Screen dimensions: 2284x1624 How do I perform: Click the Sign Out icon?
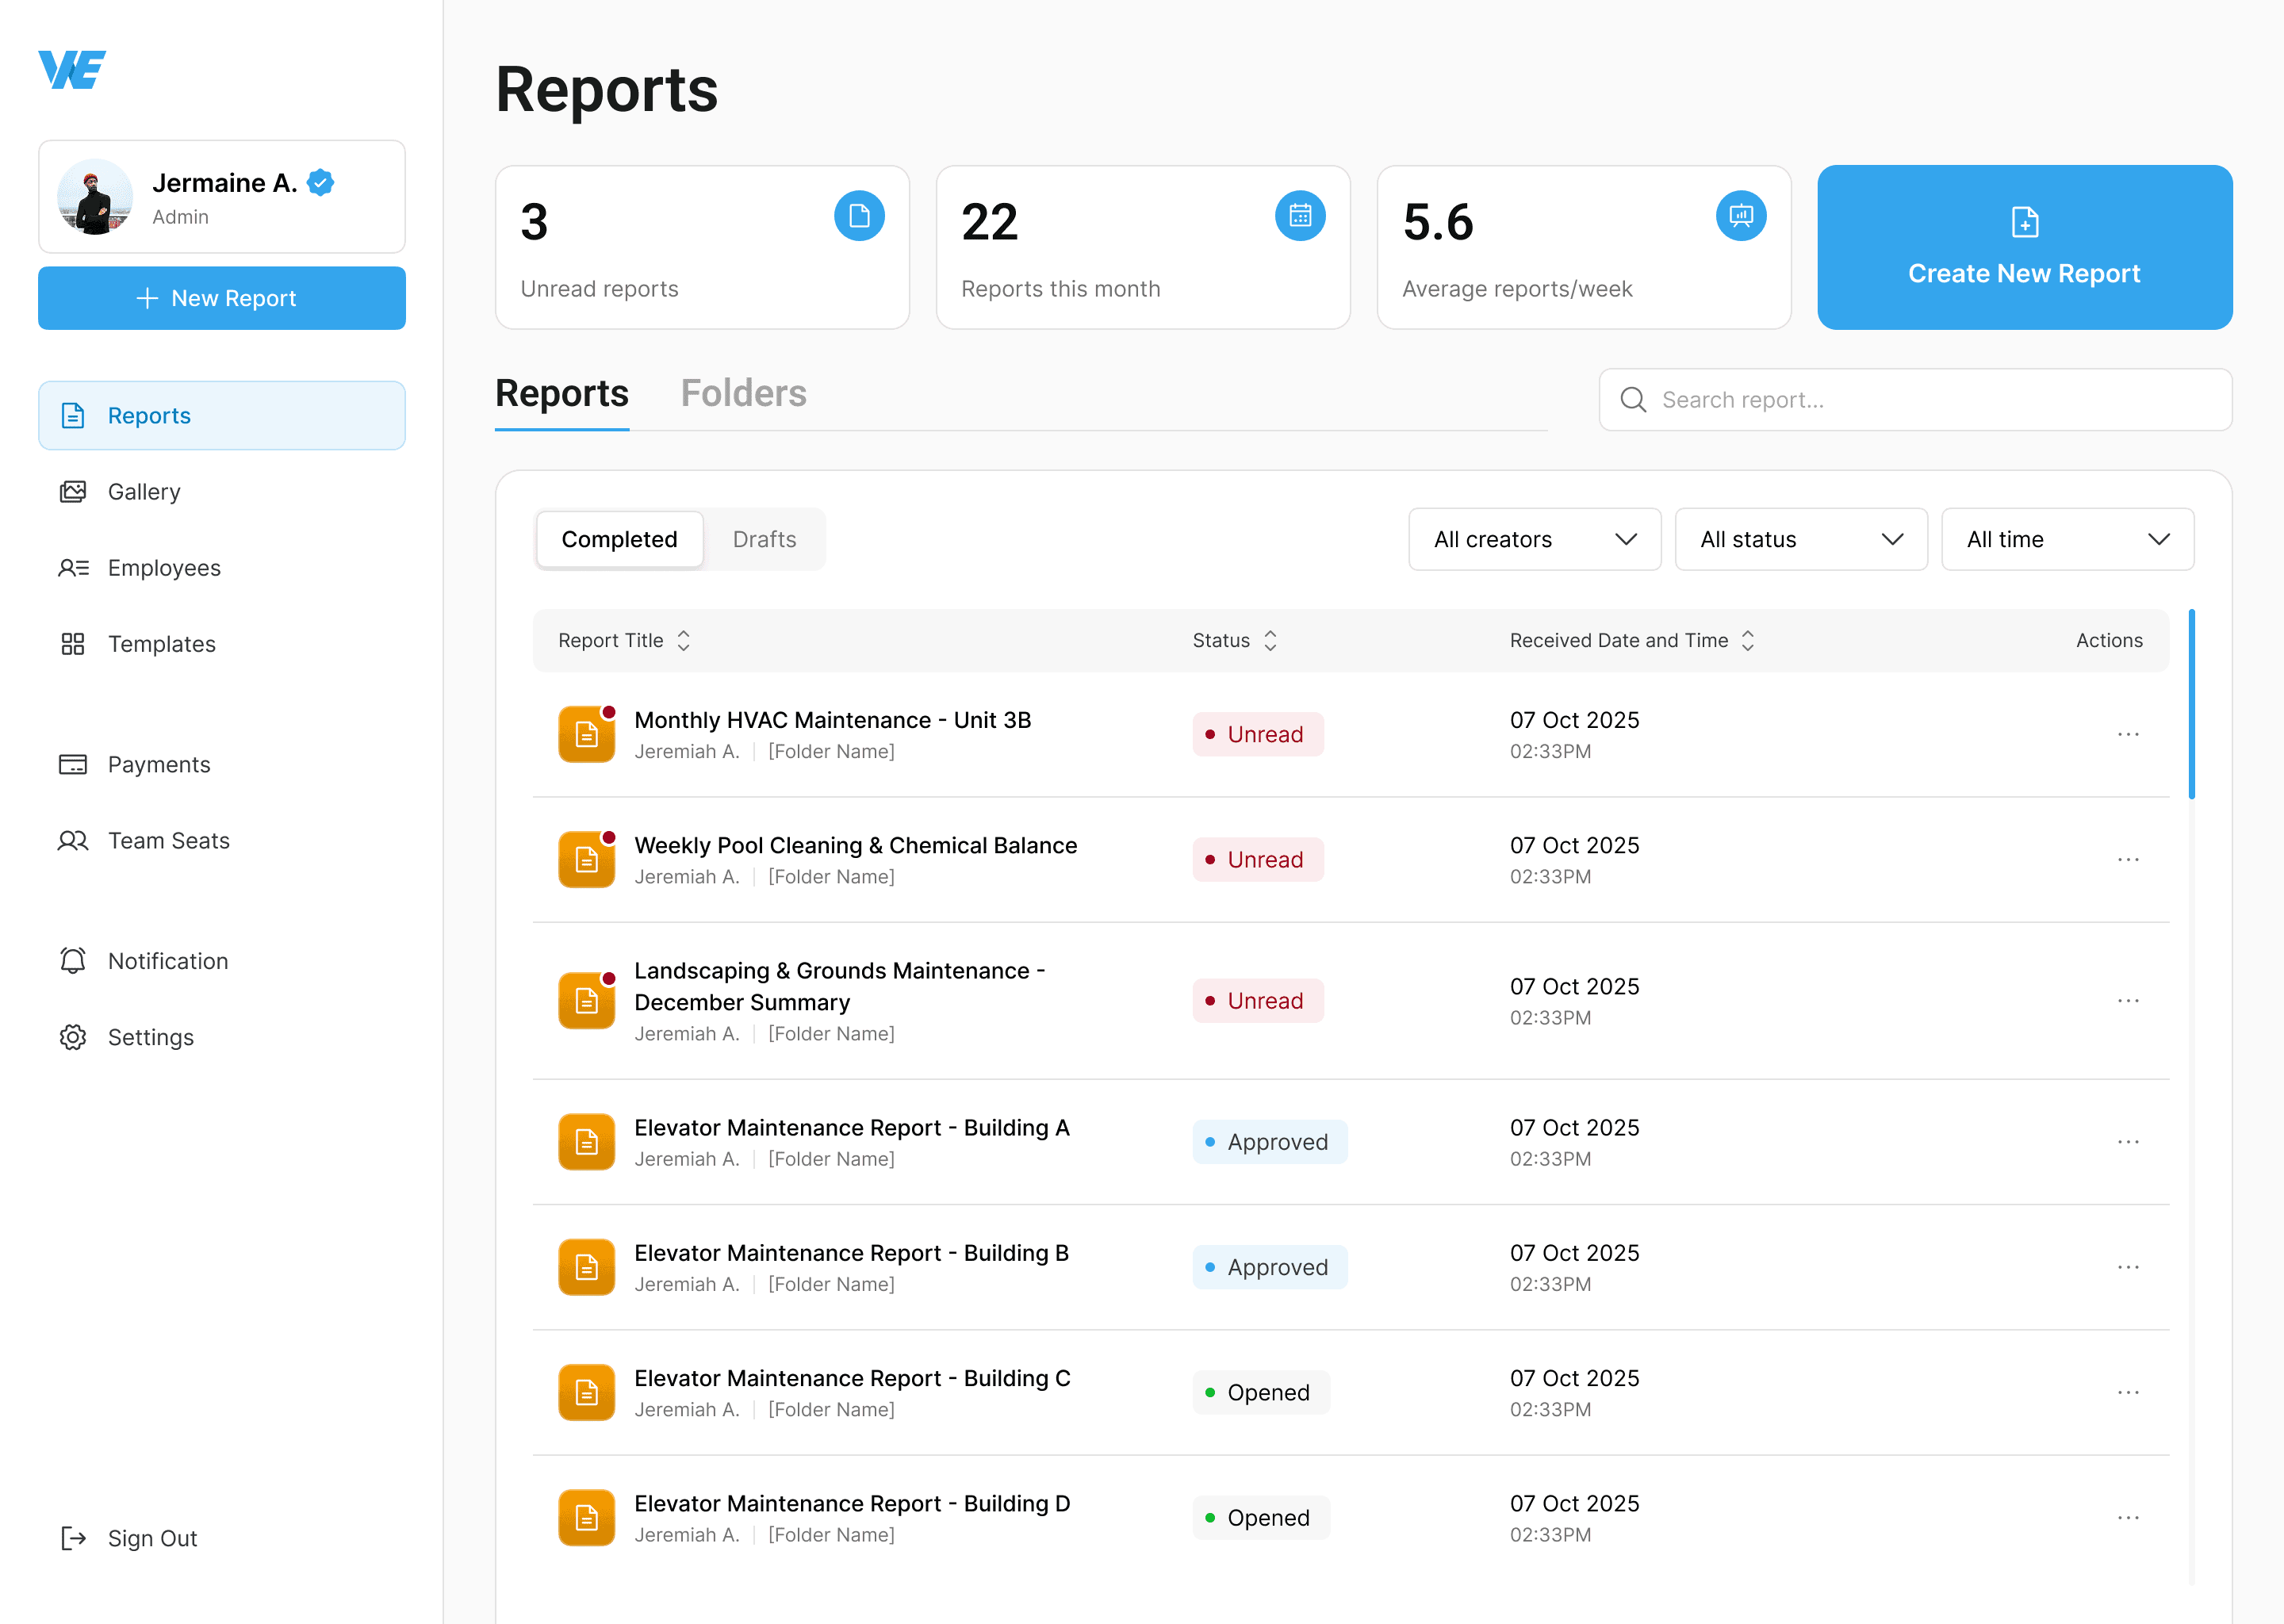[x=73, y=1538]
